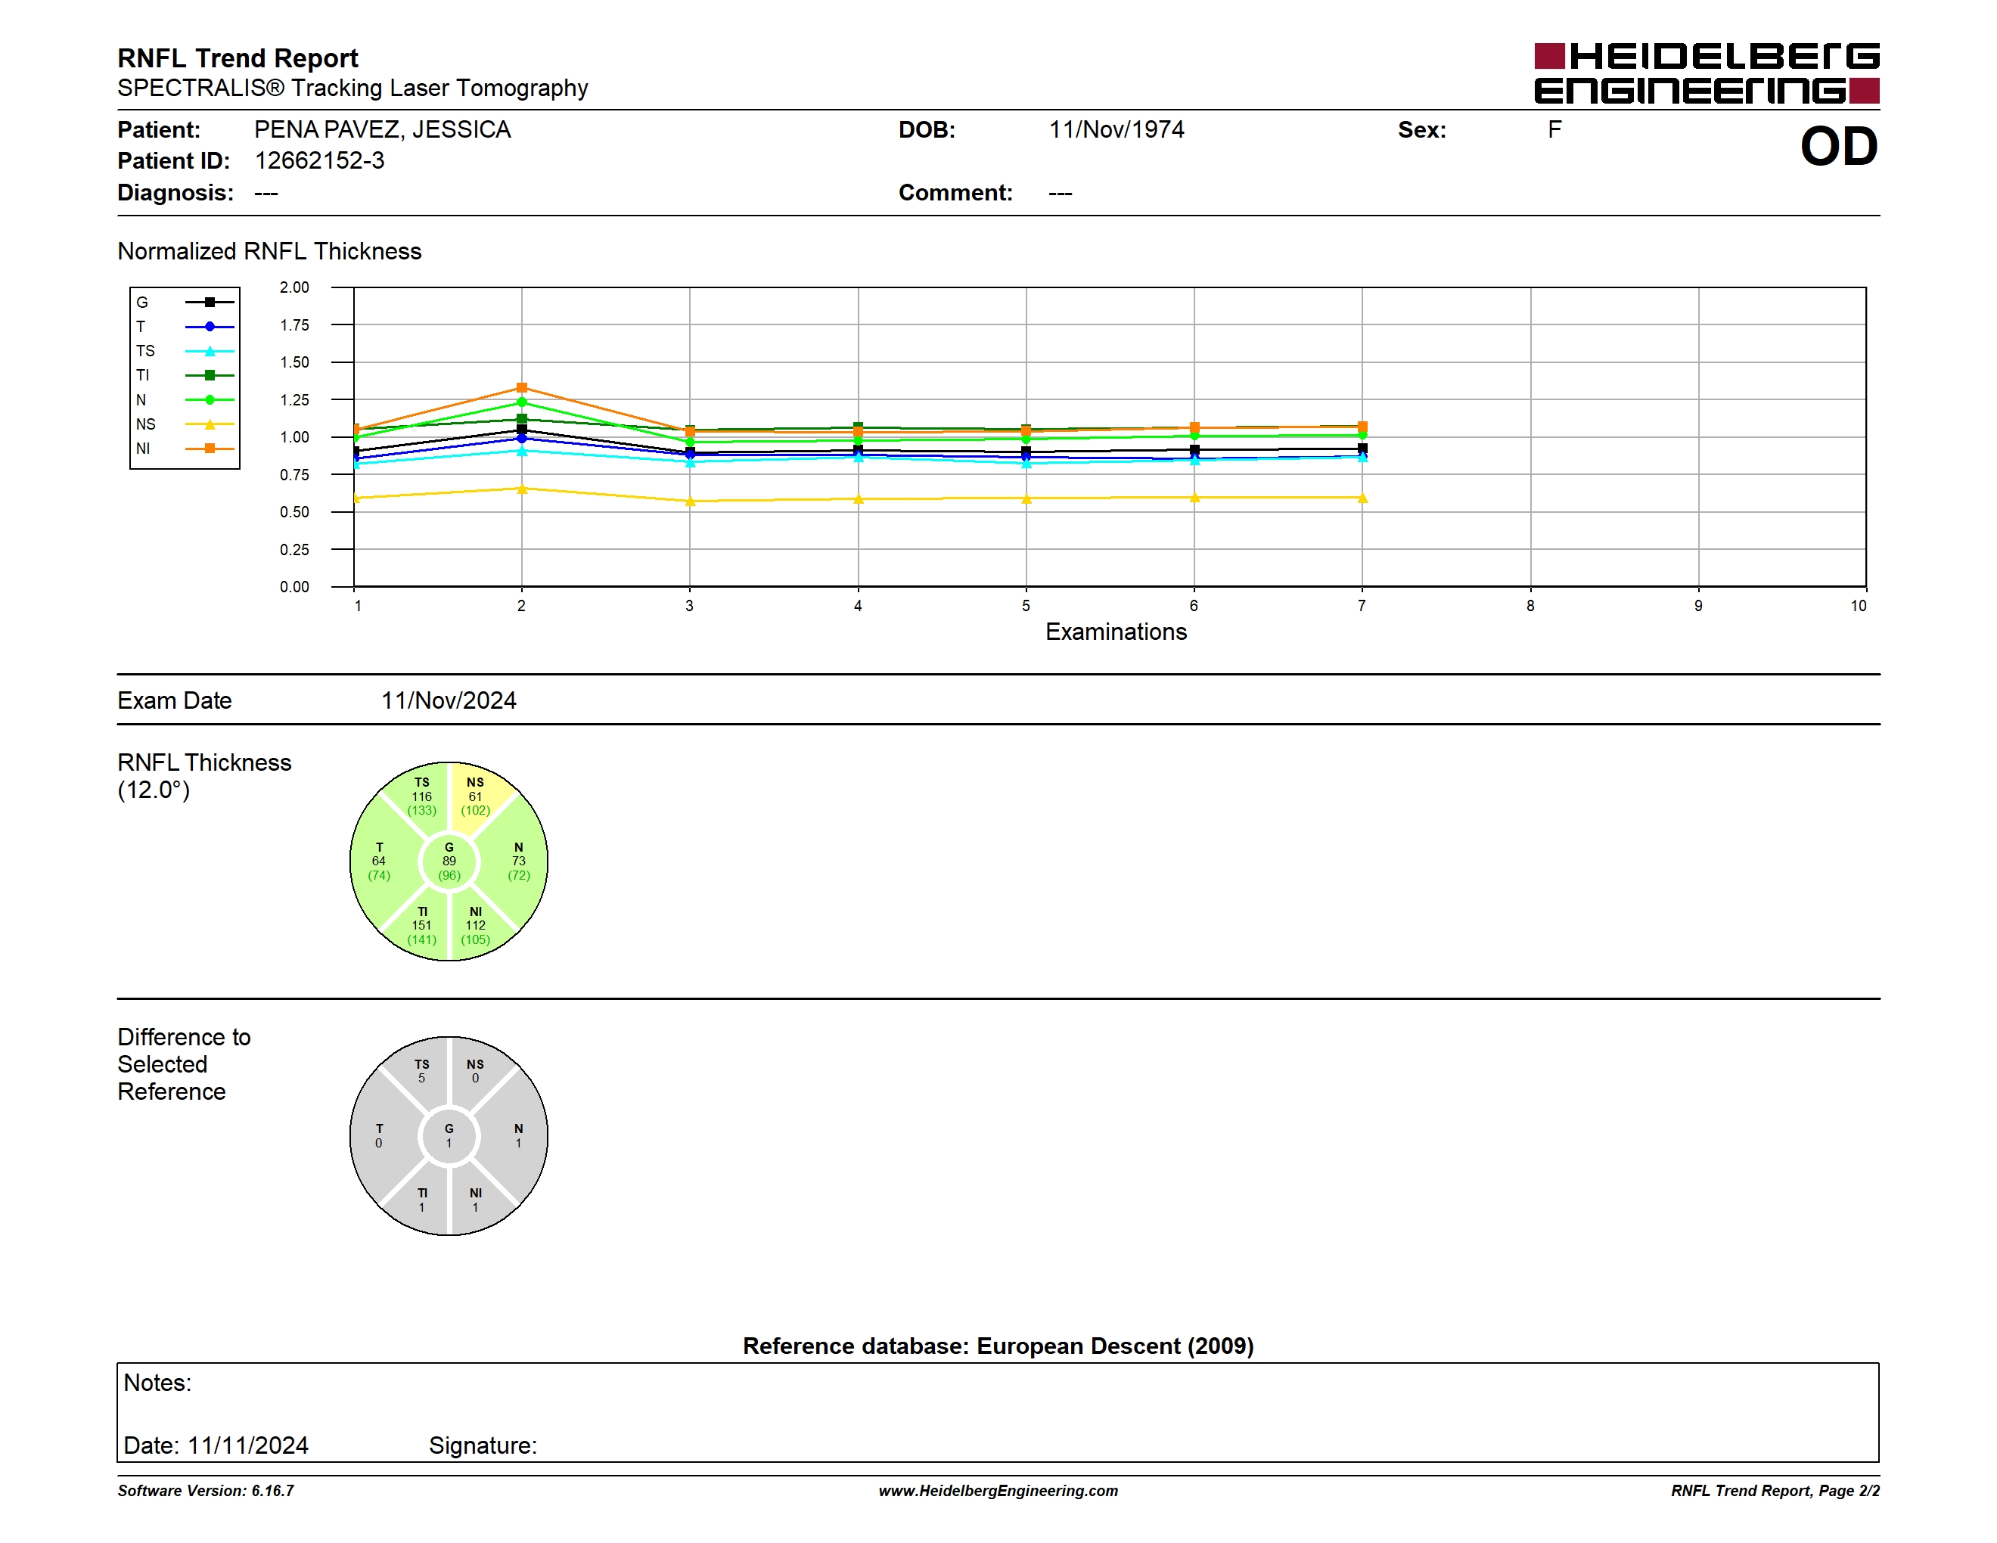Screen dimensions: 1997x1543
Task: Click the 'Date: 11/11/2024' text
Action: [x=216, y=1445]
